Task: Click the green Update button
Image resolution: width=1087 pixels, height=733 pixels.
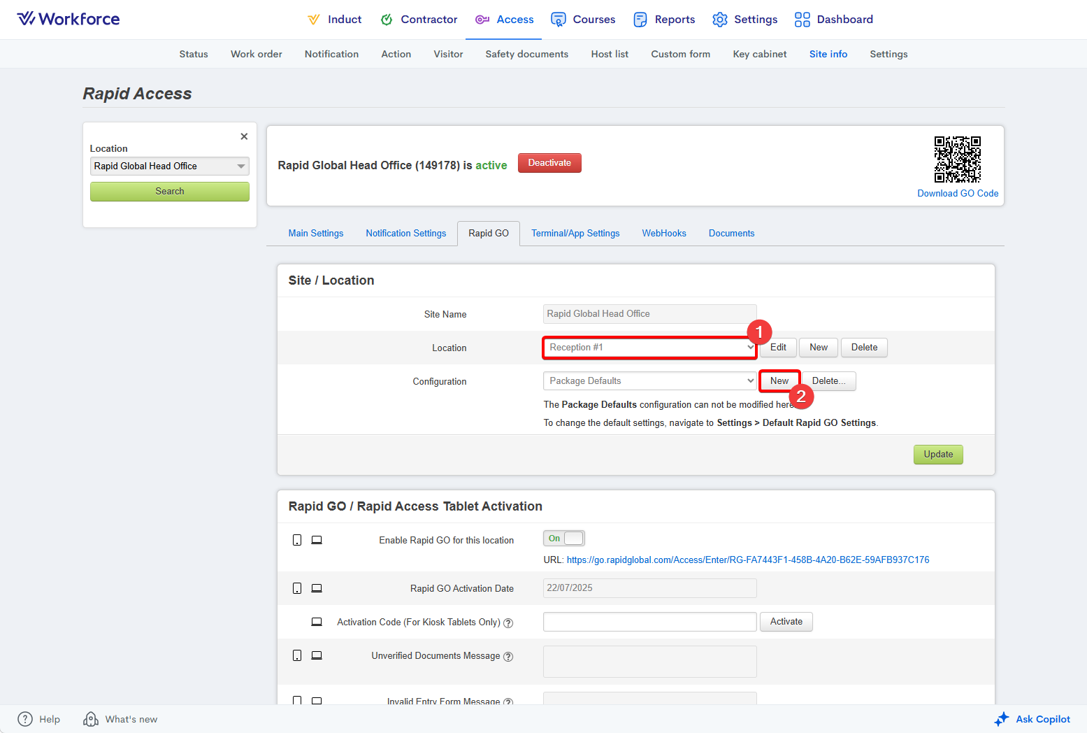Action: coord(938,455)
